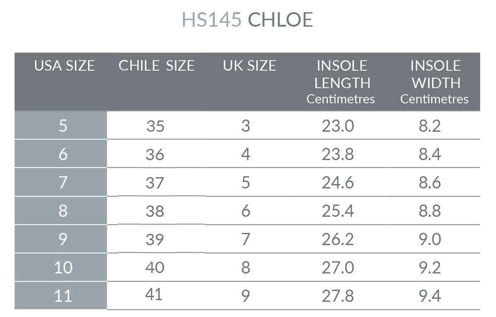Select the INSOLE LENGTH column header
The height and width of the screenshot is (317, 496).
click(341, 82)
